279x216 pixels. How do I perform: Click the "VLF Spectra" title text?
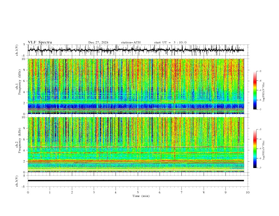tap(40, 42)
